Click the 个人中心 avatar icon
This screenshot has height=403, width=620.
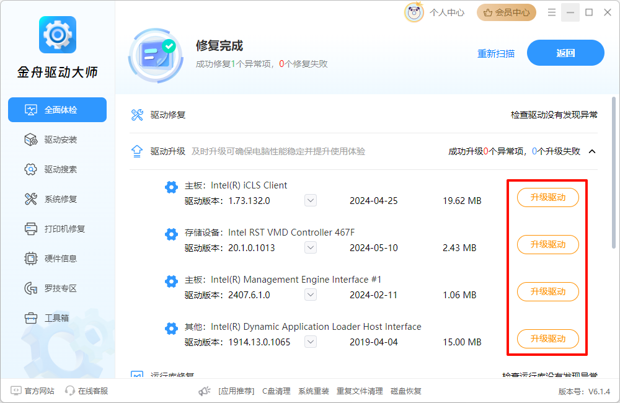tap(414, 12)
